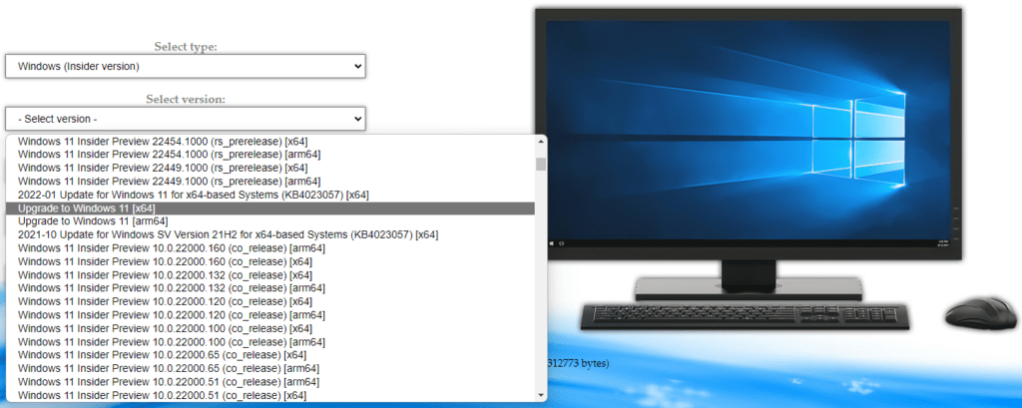Click the version list scrollbar thumb
Screen dimensions: 1022x408
541,164
